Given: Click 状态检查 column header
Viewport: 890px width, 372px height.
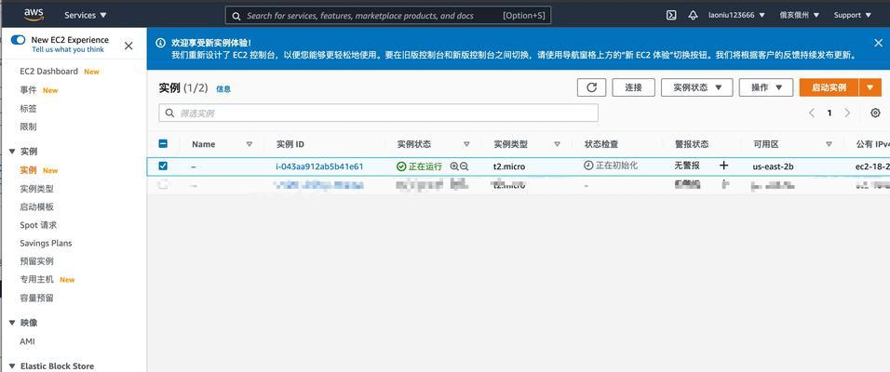Looking at the screenshot, I should point(601,144).
